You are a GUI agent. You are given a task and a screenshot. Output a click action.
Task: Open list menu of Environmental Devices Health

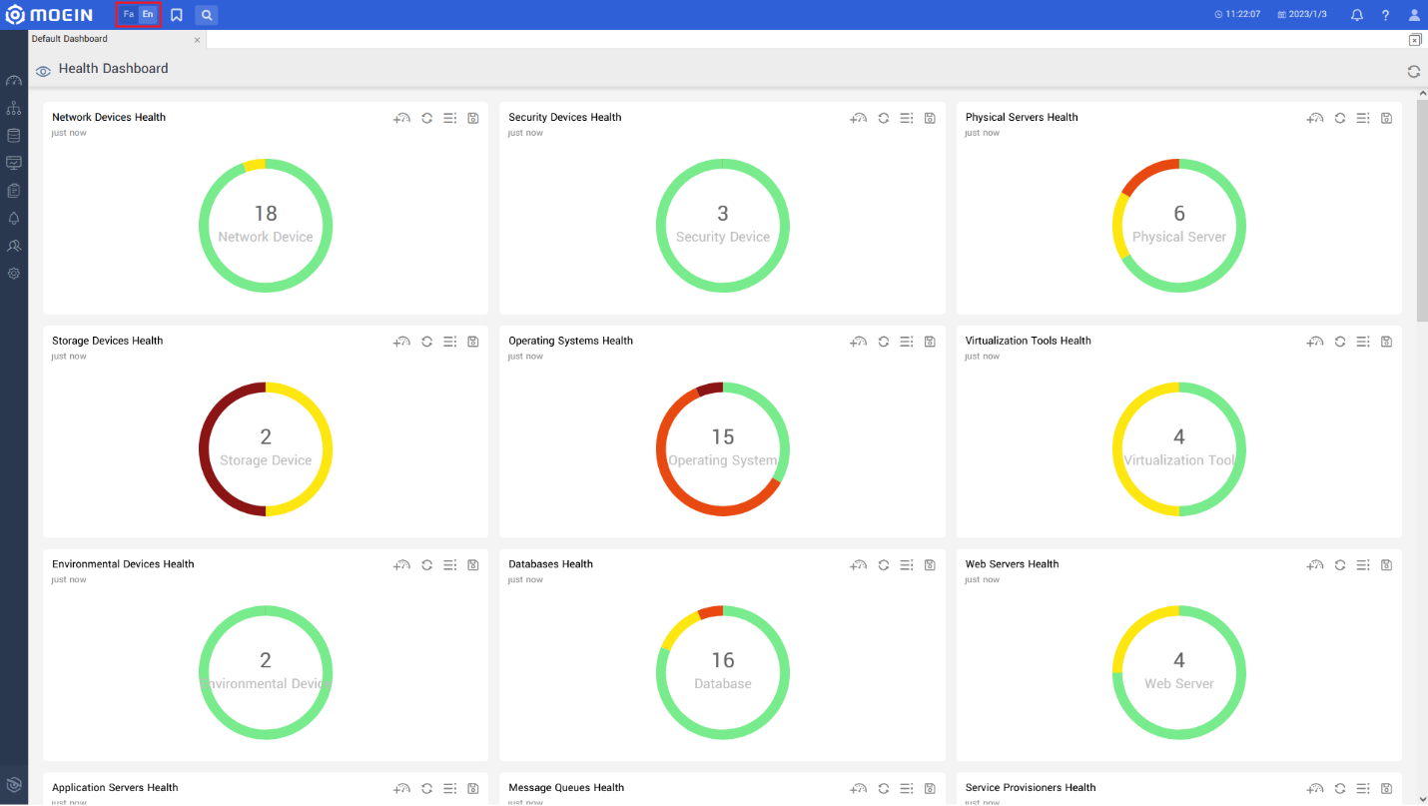click(x=450, y=565)
